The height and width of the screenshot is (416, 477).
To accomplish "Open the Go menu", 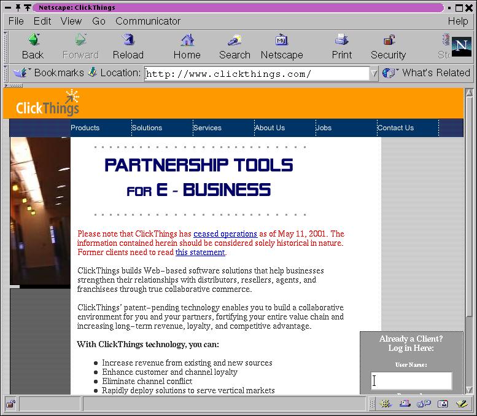I will tap(99, 21).
